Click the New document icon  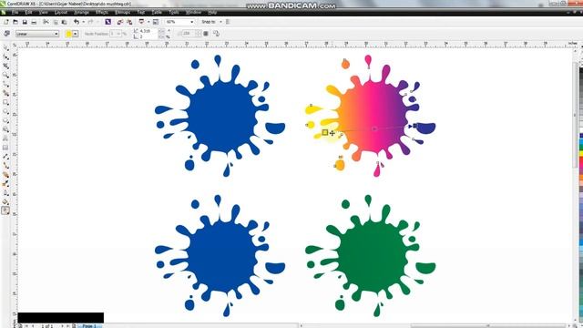coord(6,22)
